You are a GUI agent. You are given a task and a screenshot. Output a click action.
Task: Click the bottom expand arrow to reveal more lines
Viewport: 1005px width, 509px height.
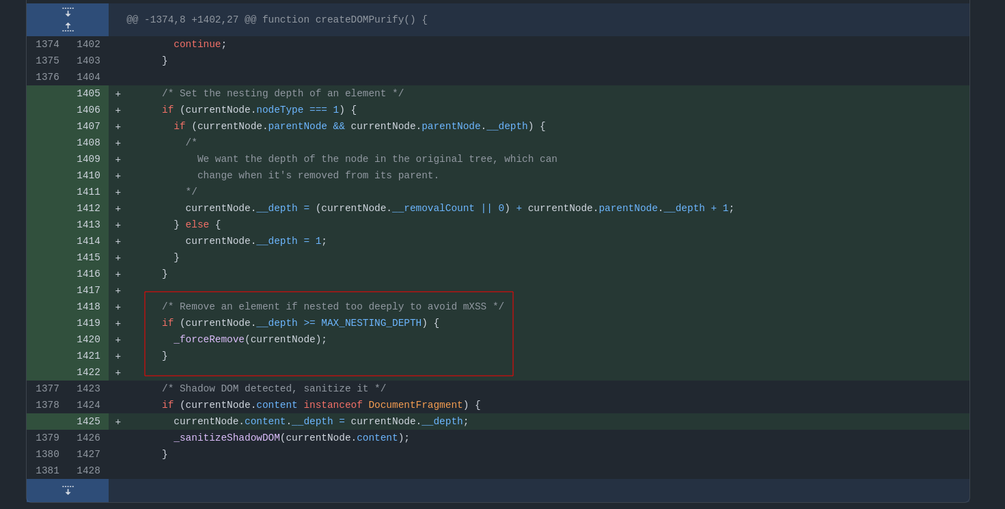pos(67,490)
